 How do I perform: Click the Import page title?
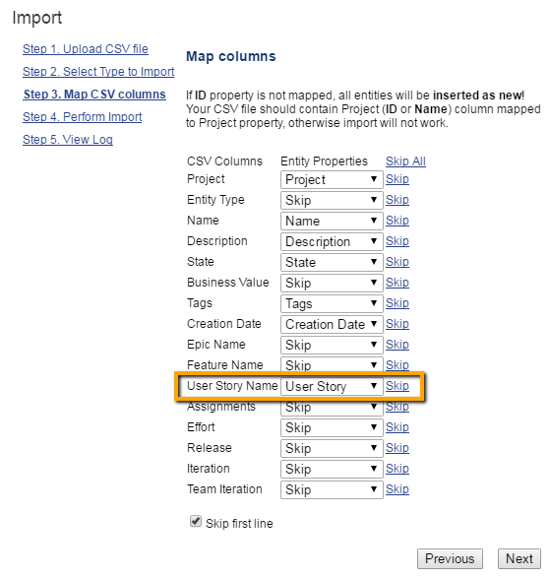37,18
